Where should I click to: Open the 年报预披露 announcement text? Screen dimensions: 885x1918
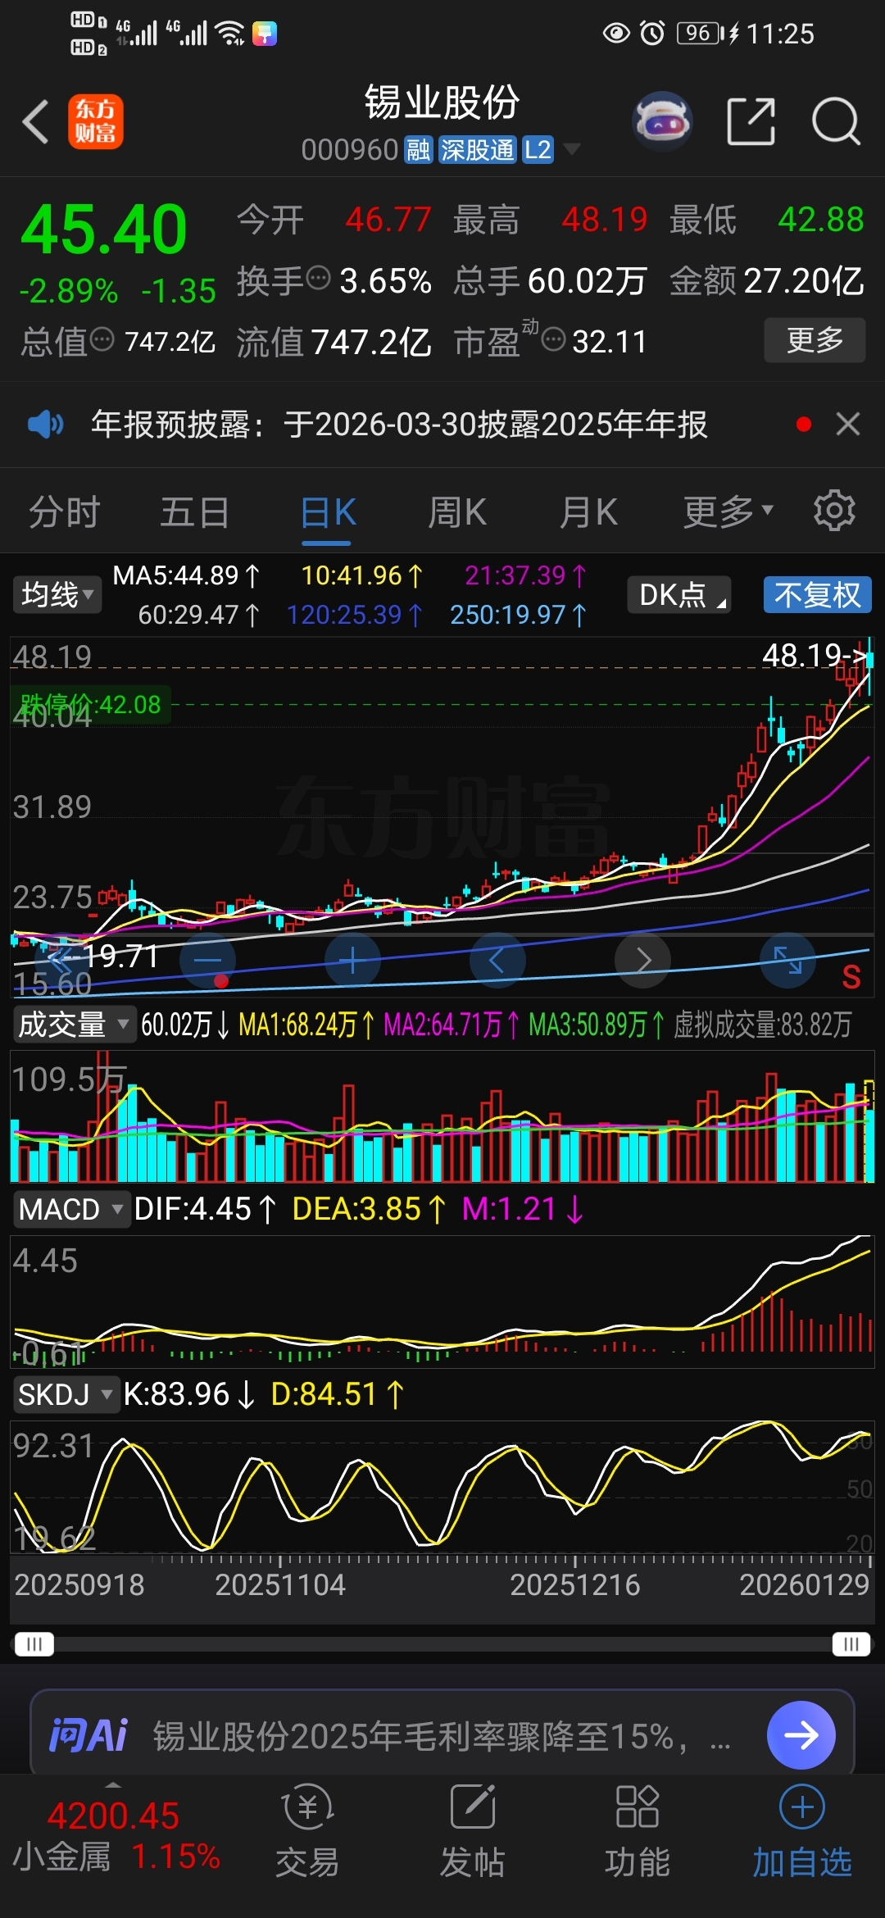[x=399, y=424]
